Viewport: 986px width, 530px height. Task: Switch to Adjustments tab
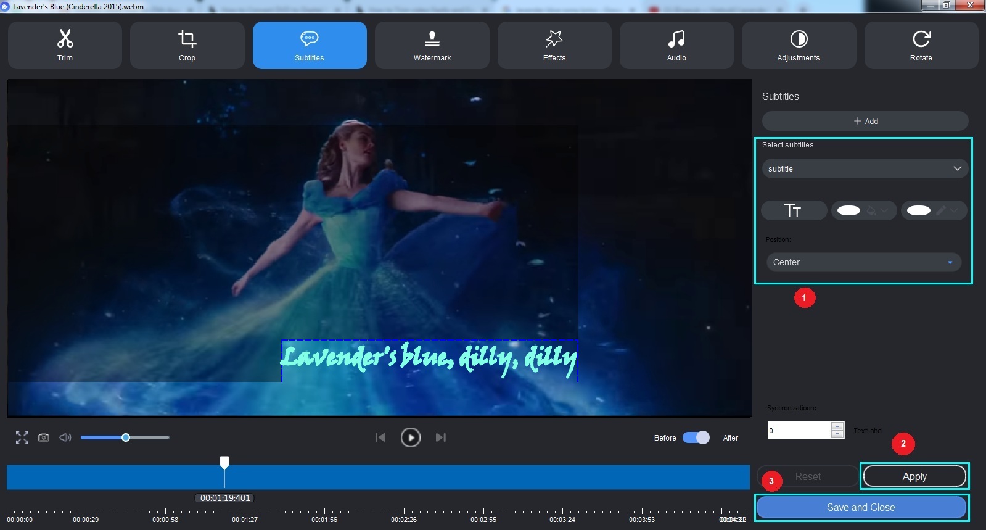799,45
